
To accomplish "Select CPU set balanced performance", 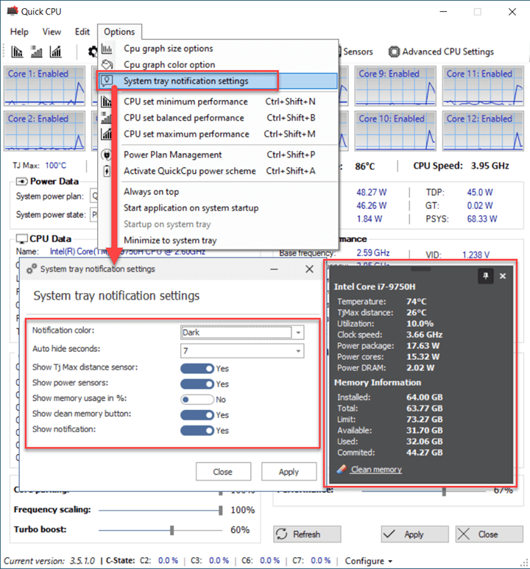I will click(x=218, y=118).
